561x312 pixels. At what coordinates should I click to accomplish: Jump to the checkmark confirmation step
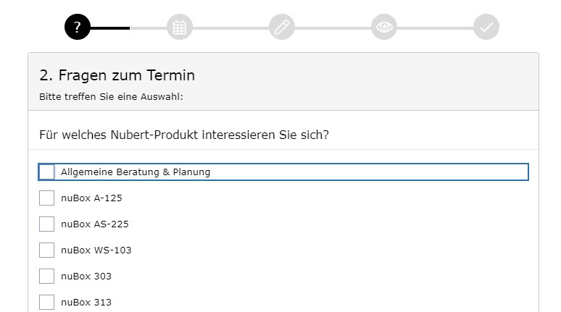(486, 28)
